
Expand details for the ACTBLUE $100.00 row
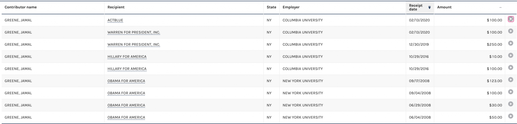click(x=510, y=19)
